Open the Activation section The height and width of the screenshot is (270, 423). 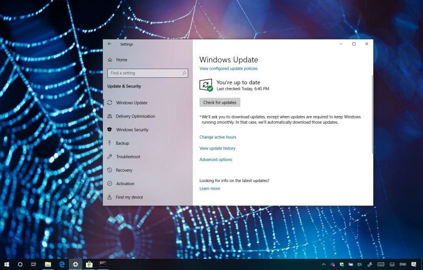tap(125, 184)
